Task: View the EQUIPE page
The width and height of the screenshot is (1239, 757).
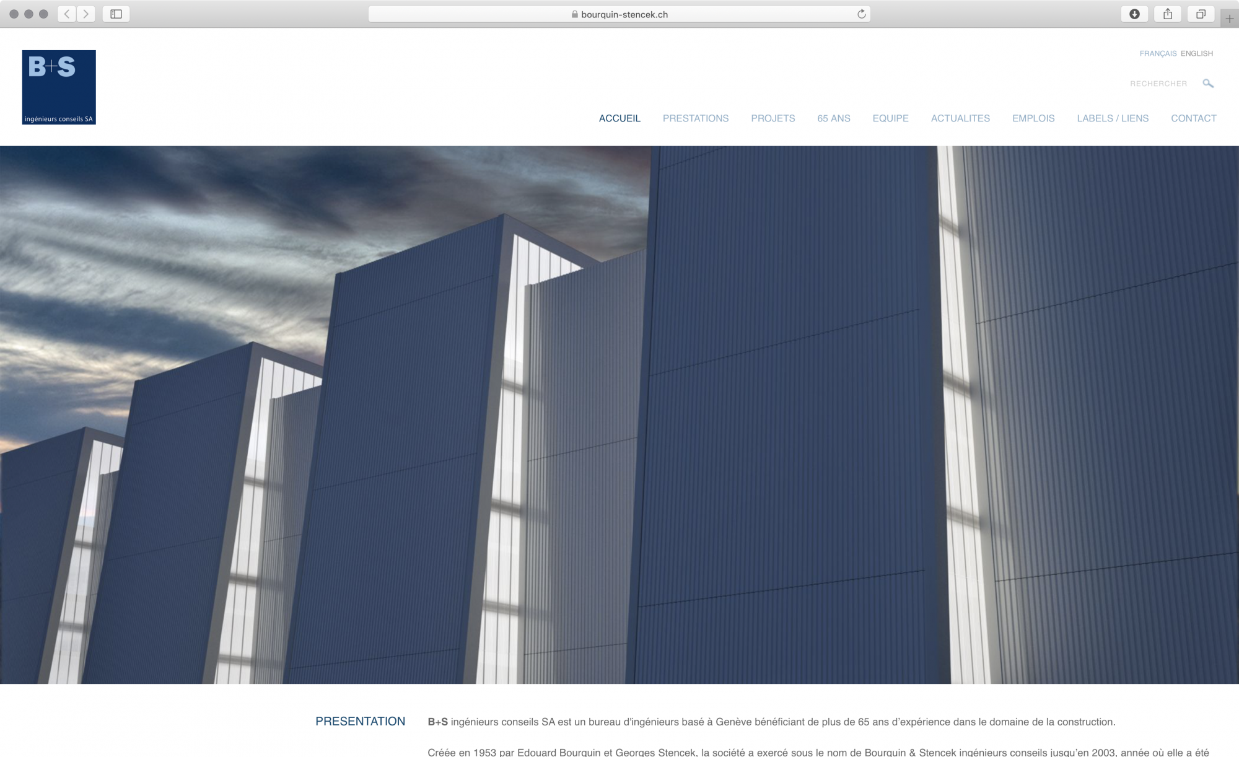Action: click(891, 118)
